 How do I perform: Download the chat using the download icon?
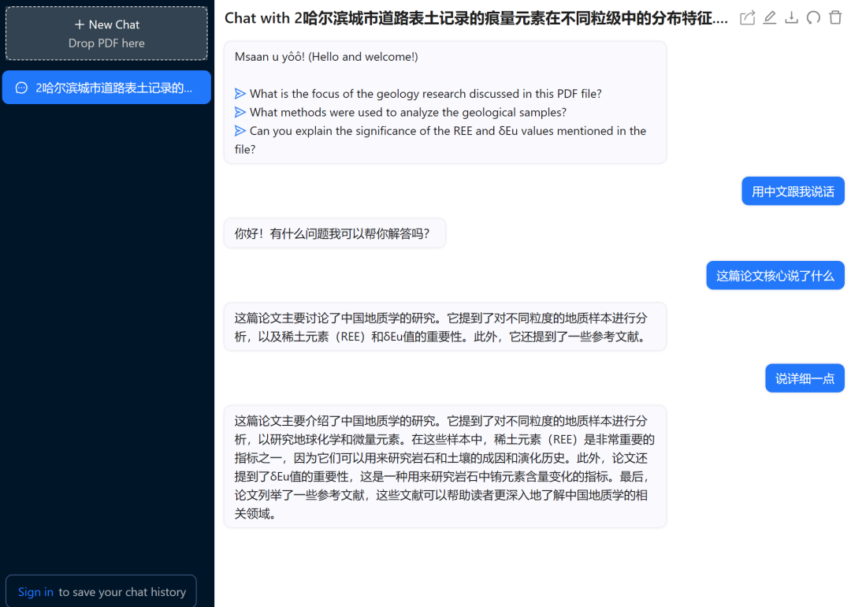pyautogui.click(x=791, y=17)
